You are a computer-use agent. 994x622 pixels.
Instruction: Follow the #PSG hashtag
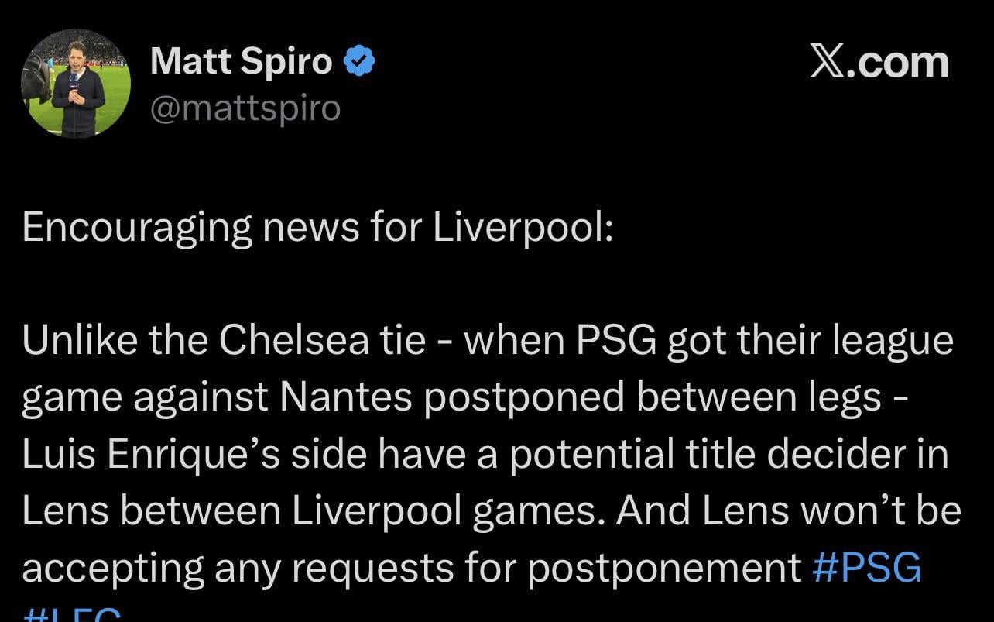click(867, 569)
